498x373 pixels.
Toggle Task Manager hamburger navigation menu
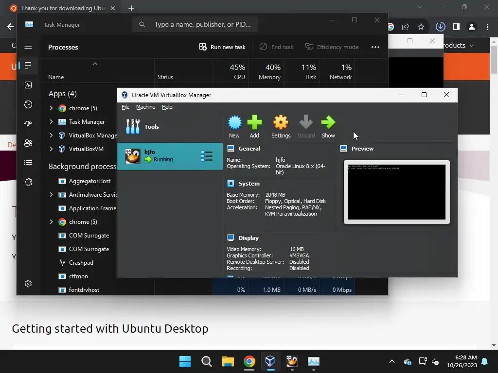[x=28, y=46]
